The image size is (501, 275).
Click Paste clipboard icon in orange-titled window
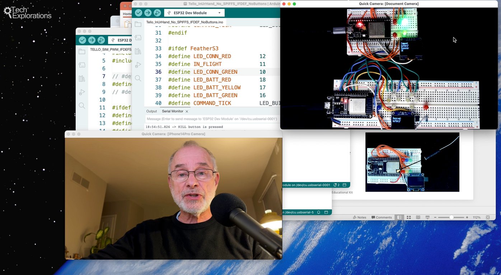pyautogui.click(x=127, y=24)
